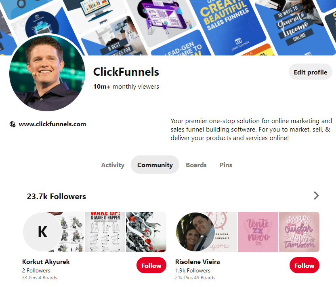The width and height of the screenshot is (336, 287).
Task: Click the verified website globe icon
Action: click(13, 124)
